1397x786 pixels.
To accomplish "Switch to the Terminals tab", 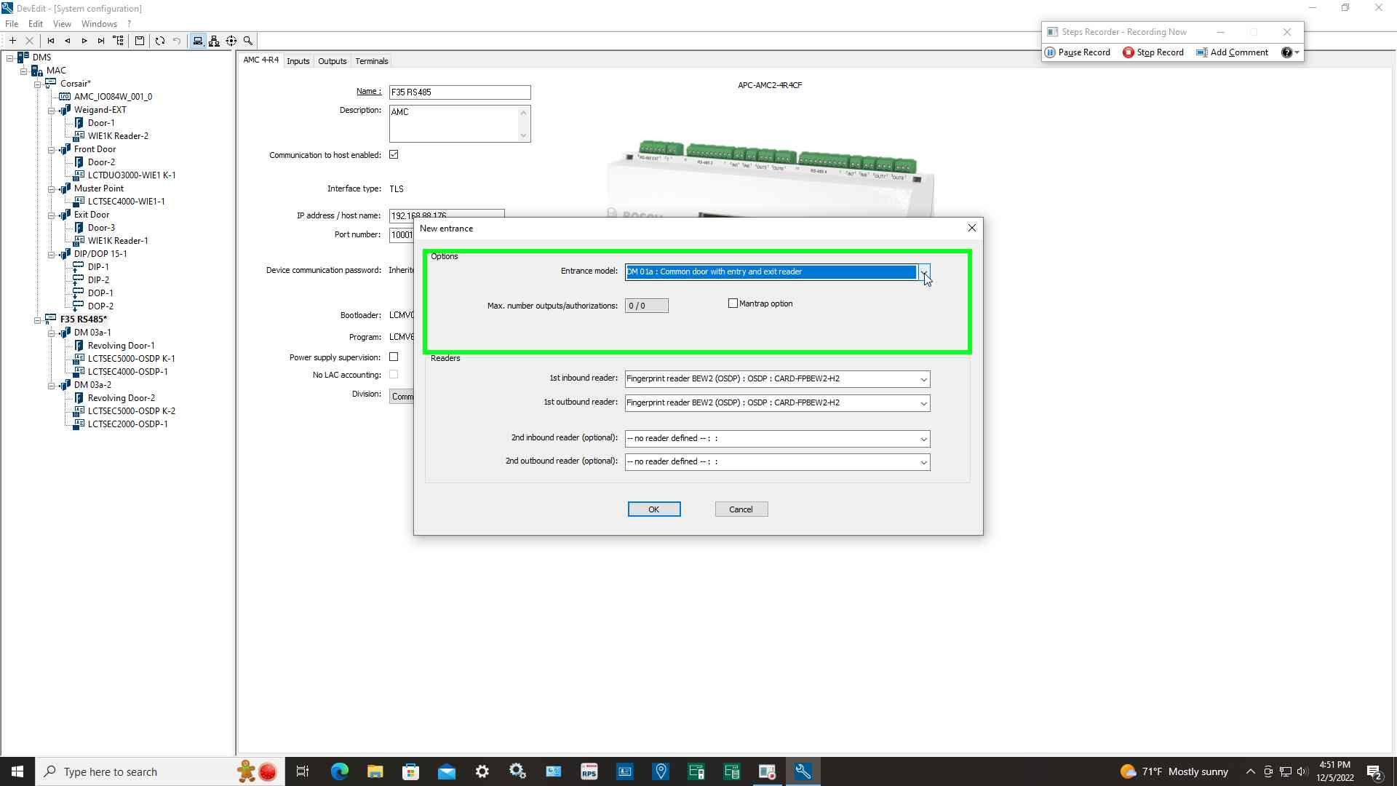I will [371, 61].
